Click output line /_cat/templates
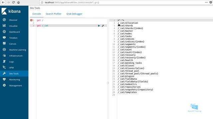This screenshot has height=119, width=213. (x=127, y=92)
